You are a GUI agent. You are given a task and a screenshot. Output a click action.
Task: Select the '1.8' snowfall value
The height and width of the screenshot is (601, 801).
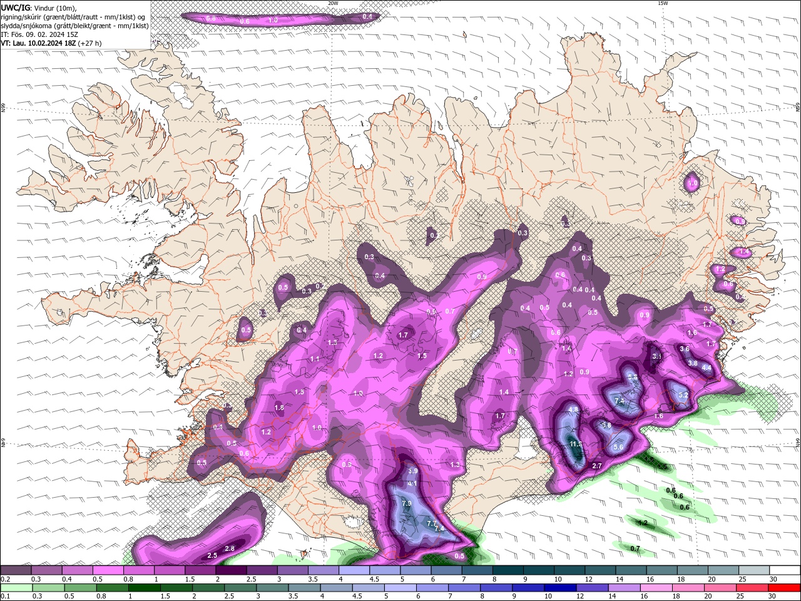click(x=279, y=408)
